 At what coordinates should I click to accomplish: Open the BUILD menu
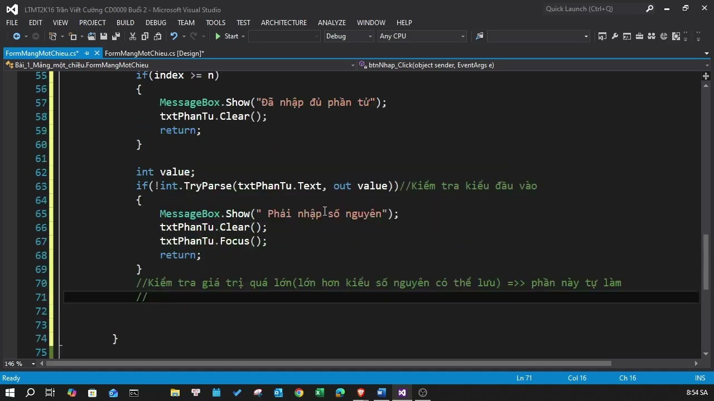tap(126, 23)
